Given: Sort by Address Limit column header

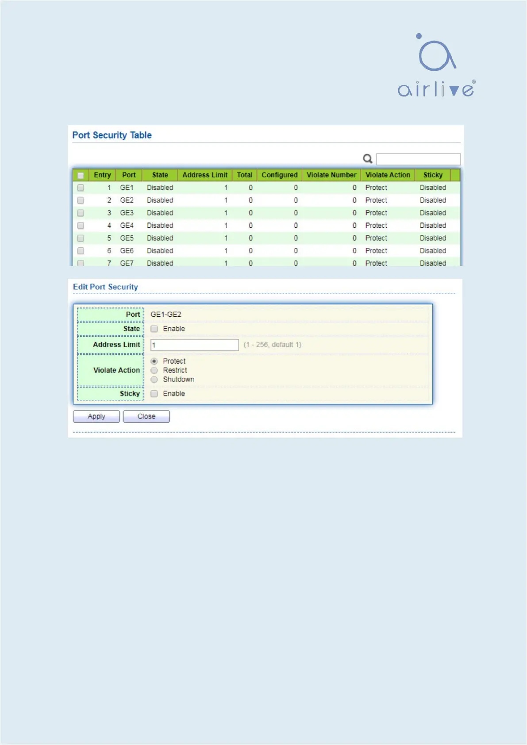Looking at the screenshot, I should coord(205,175).
